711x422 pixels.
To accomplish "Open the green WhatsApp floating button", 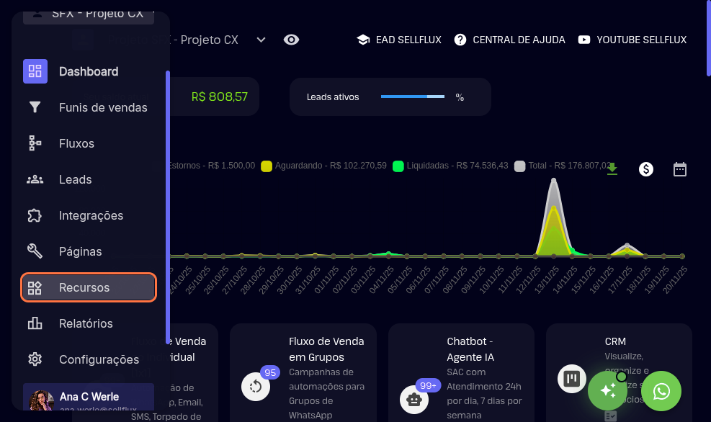I will tap(661, 391).
